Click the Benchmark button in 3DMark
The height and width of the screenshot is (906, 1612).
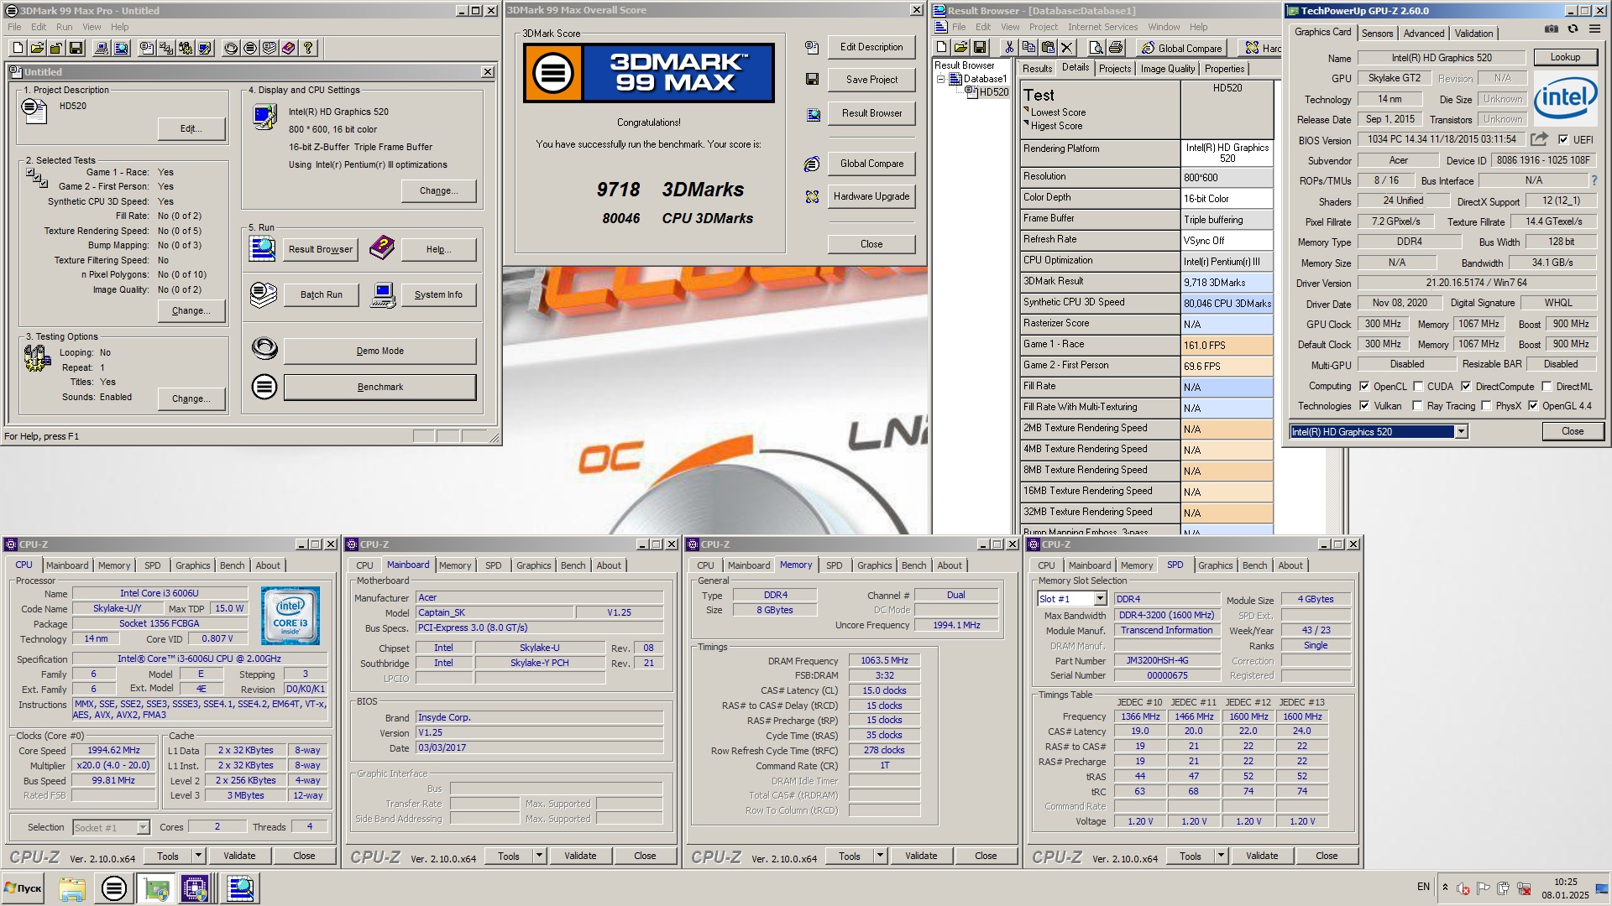(379, 388)
